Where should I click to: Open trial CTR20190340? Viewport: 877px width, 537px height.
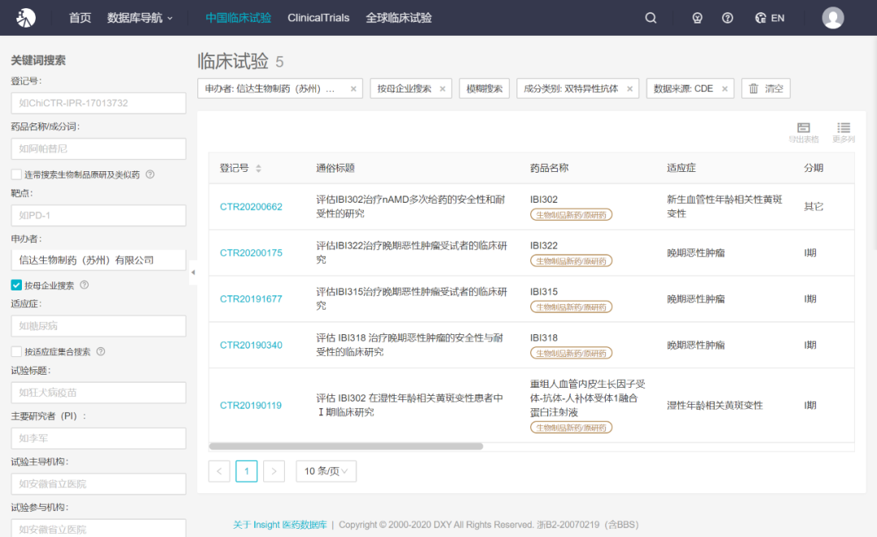[x=251, y=345]
